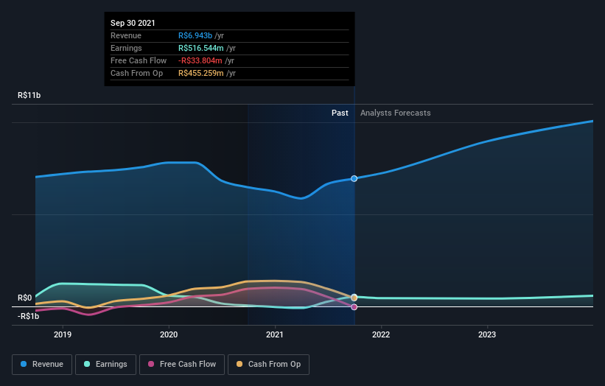Click the 2022 x-axis label
The width and height of the screenshot is (605, 386).
coord(381,334)
